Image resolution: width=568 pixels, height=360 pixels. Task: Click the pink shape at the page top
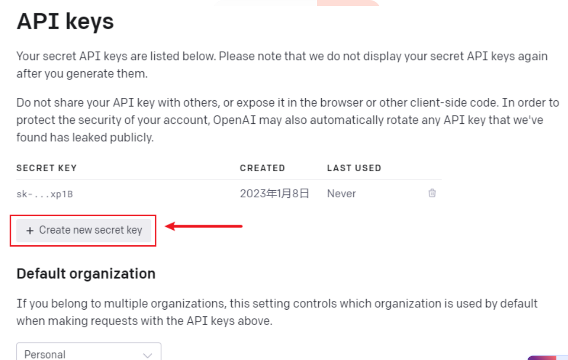[348, 2]
